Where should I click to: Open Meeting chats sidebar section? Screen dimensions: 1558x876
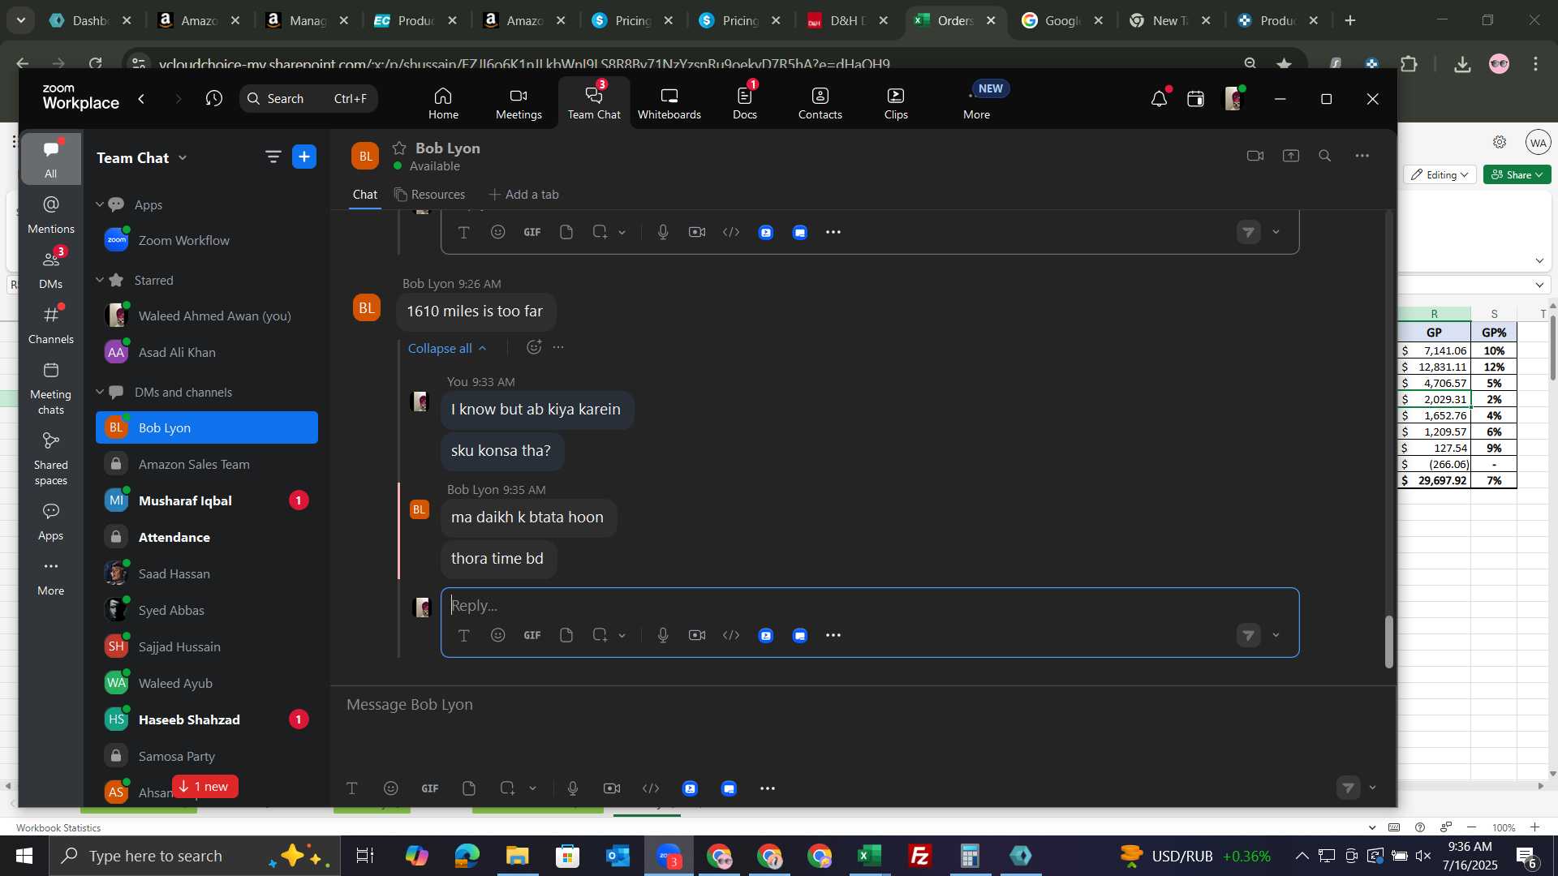coord(50,389)
